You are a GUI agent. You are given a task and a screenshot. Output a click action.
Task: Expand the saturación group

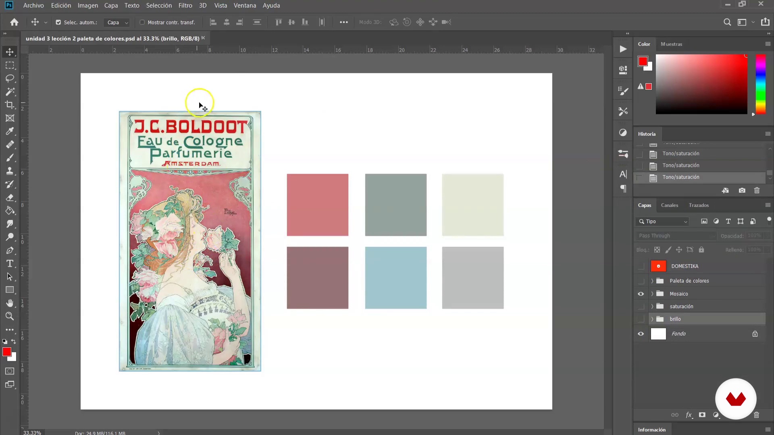652,307
